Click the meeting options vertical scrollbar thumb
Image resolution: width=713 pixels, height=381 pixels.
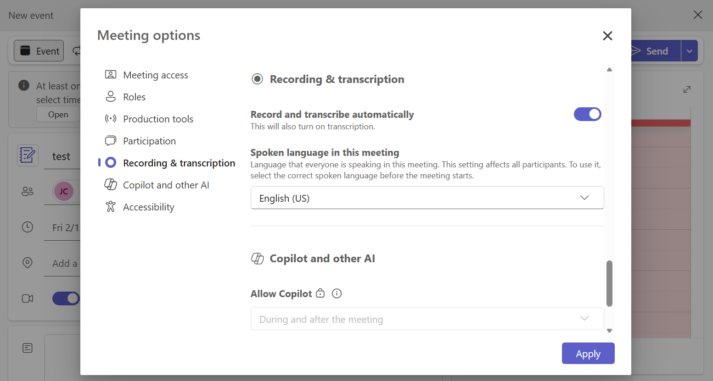(609, 283)
